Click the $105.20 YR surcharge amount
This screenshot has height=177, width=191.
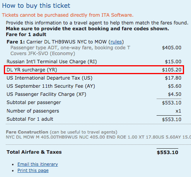(172, 70)
